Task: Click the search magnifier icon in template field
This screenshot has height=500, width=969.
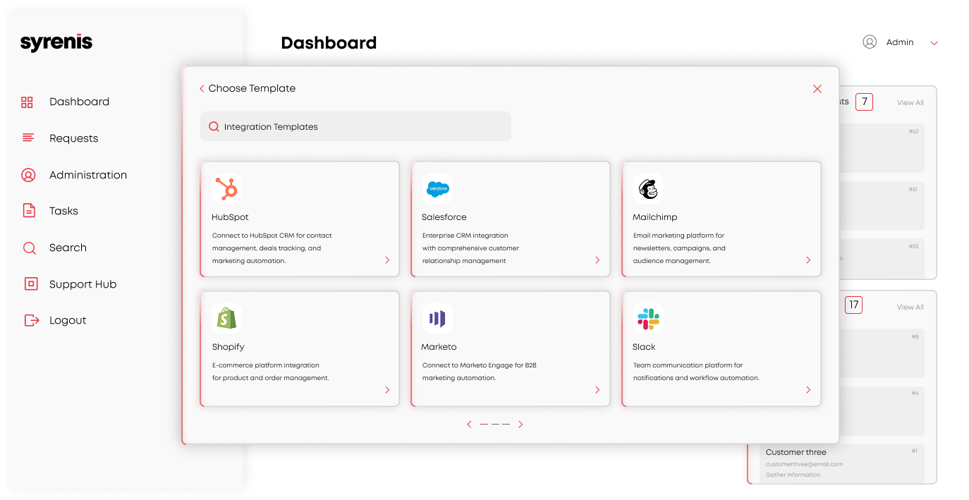Action: [214, 127]
